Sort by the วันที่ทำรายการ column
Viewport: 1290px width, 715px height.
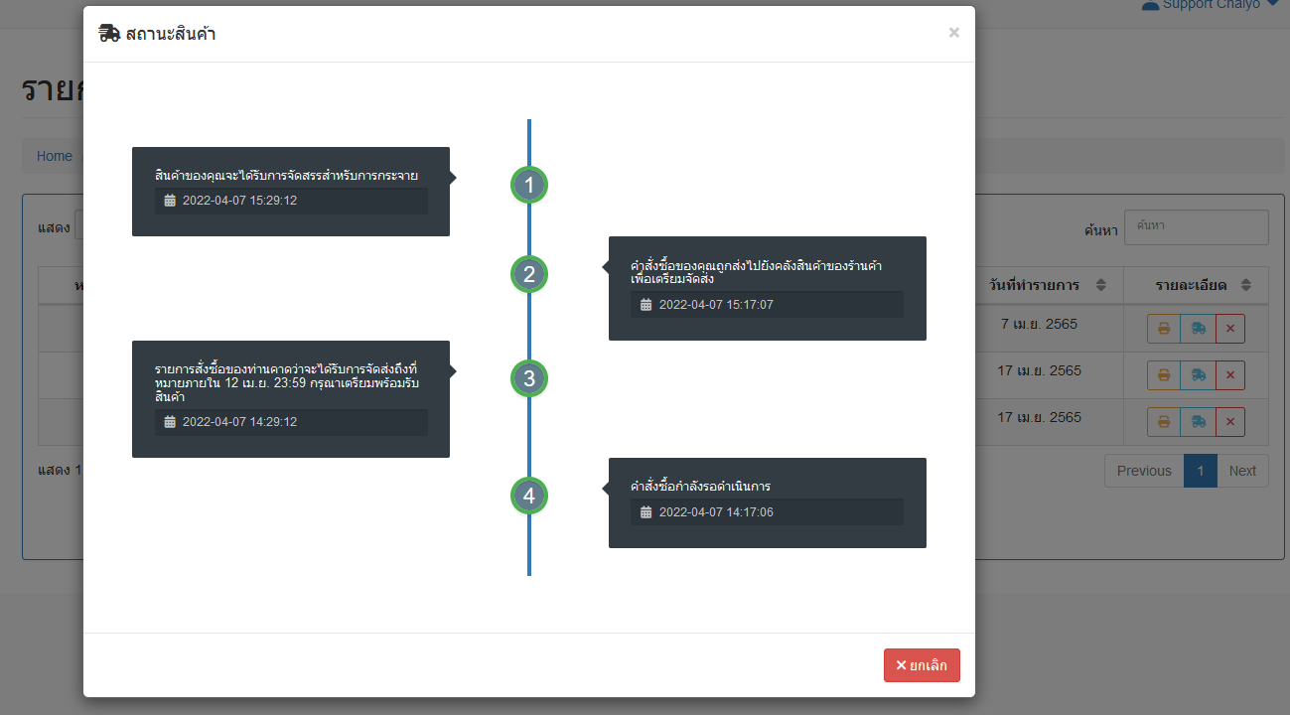coord(1046,285)
